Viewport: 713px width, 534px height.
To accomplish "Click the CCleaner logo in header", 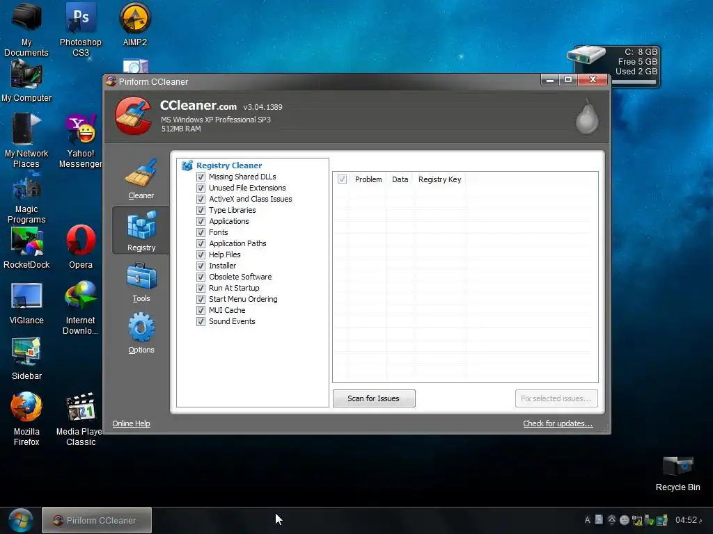I will click(x=133, y=116).
